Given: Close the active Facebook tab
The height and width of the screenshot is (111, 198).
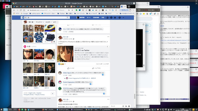Looking at the screenshot, I should (x=125, y=6).
